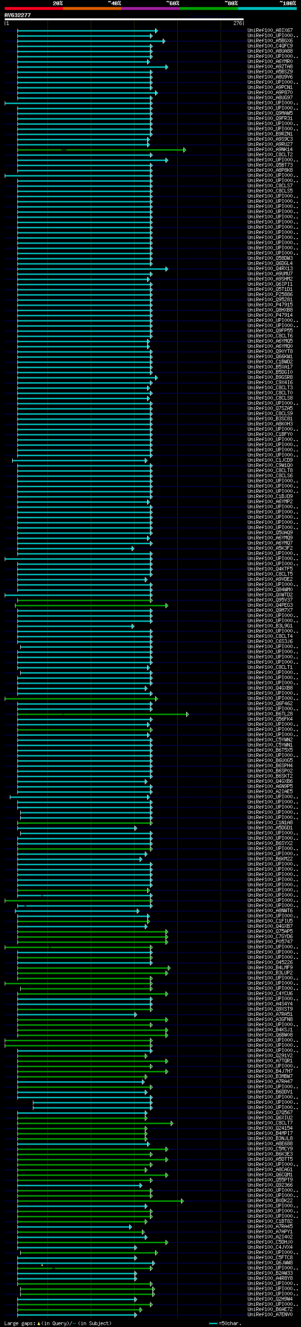Screen dimensions: 301x1327
Task: Select hit label UniRef100_Q9MAW5
Action: (270, 113)
